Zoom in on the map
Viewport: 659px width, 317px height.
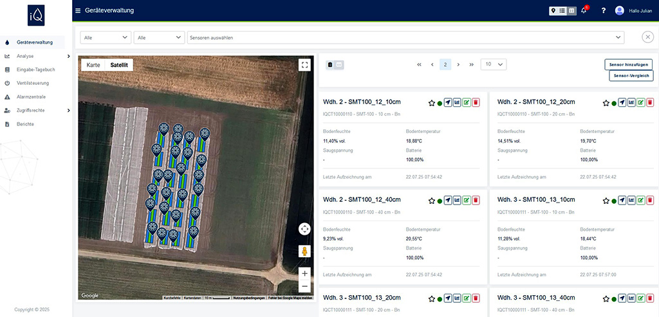[304, 273]
